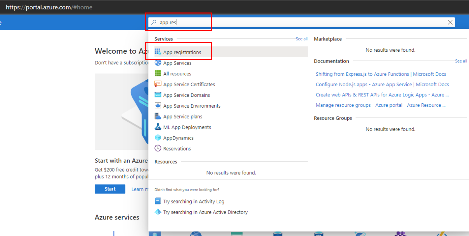Click 'Didn't find what you were looking for?' text

point(187,190)
